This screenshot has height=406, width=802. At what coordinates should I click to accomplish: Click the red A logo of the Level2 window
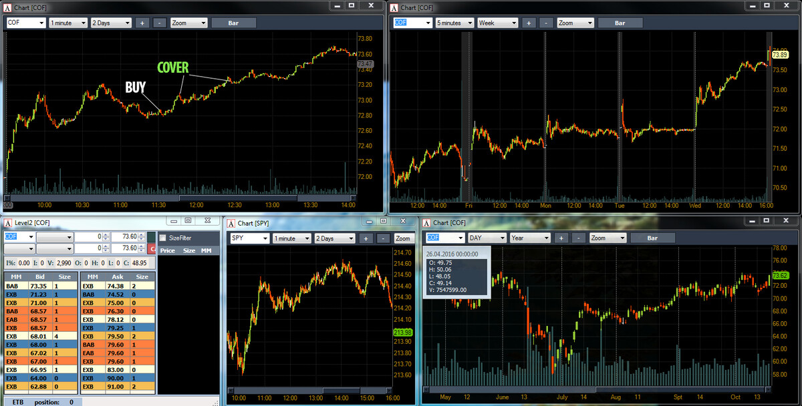point(8,222)
